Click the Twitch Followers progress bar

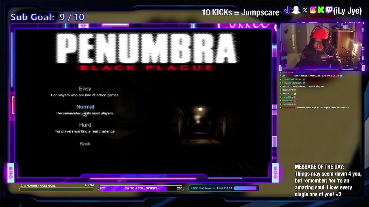click(141, 188)
